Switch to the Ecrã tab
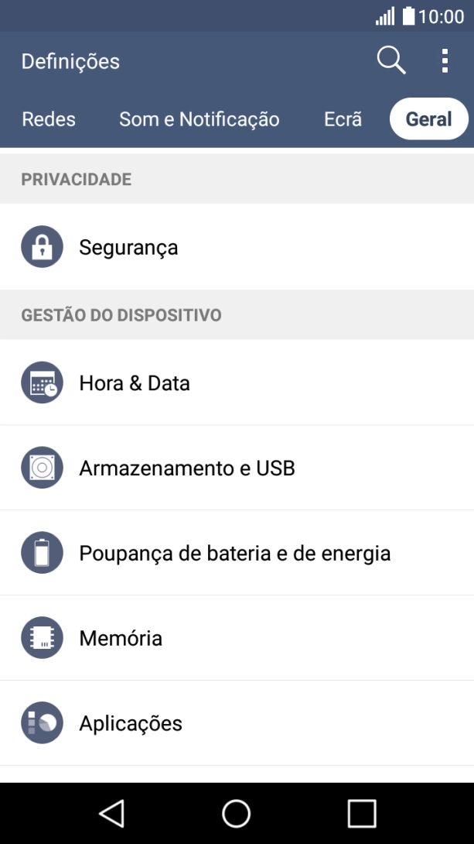This screenshot has width=474, height=844. 342,118
